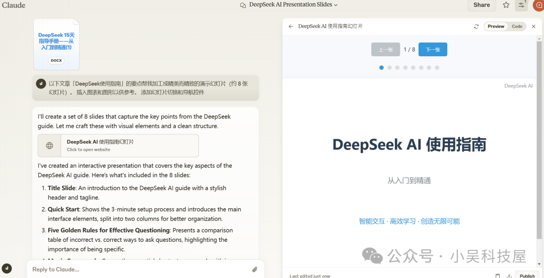This screenshot has height=278, width=544.
Task: Click the "Click to open website" text
Action: tap(89, 150)
